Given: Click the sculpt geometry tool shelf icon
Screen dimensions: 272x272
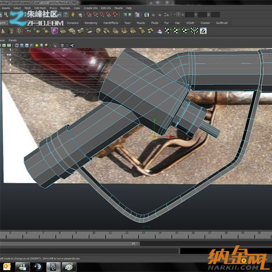Looking at the screenshot, I should (159, 31).
